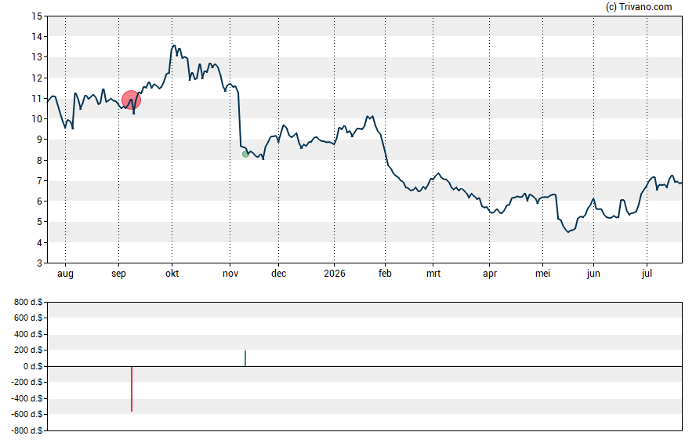Select the 'apr' month axis label

click(x=490, y=274)
